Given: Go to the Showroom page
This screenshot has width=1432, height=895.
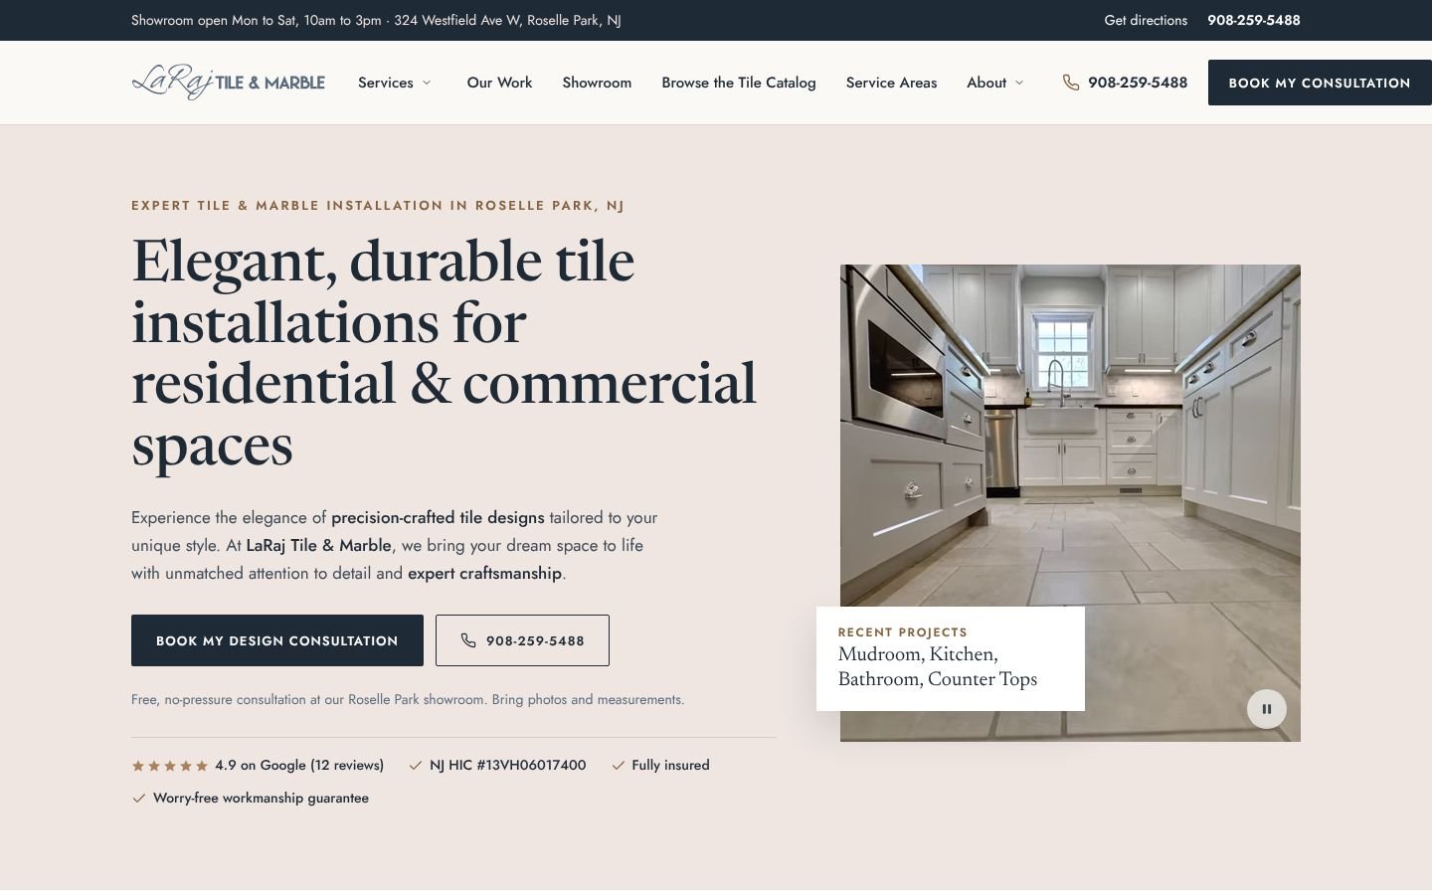Looking at the screenshot, I should coord(597,83).
